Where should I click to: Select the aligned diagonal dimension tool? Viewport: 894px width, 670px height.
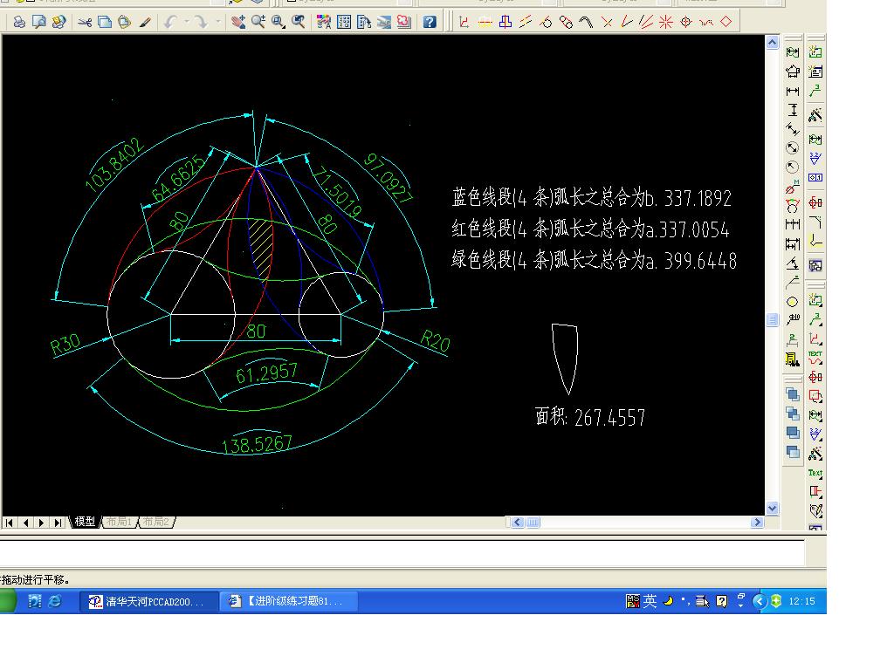[793, 129]
